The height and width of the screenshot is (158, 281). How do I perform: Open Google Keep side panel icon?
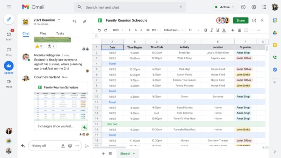pos(275,45)
